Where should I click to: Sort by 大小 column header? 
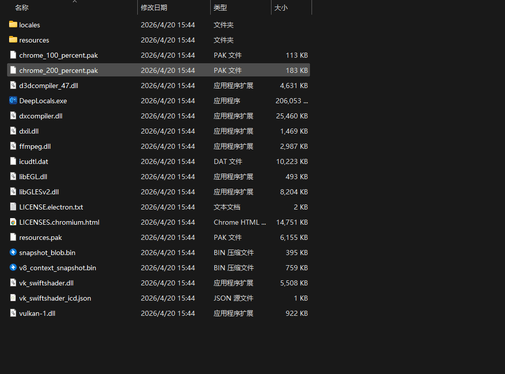click(x=281, y=8)
